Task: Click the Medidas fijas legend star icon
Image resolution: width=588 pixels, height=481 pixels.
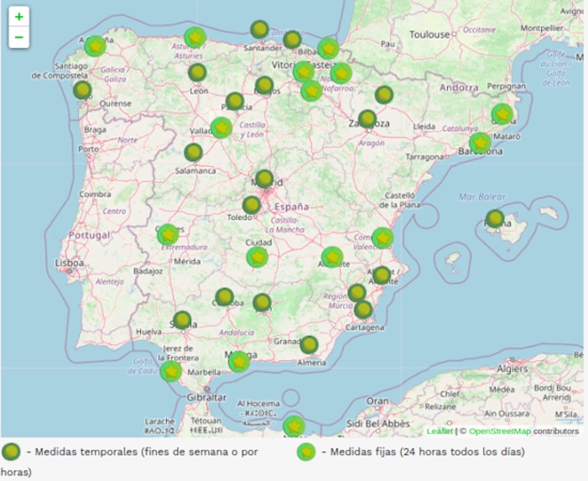Action: coord(306,452)
